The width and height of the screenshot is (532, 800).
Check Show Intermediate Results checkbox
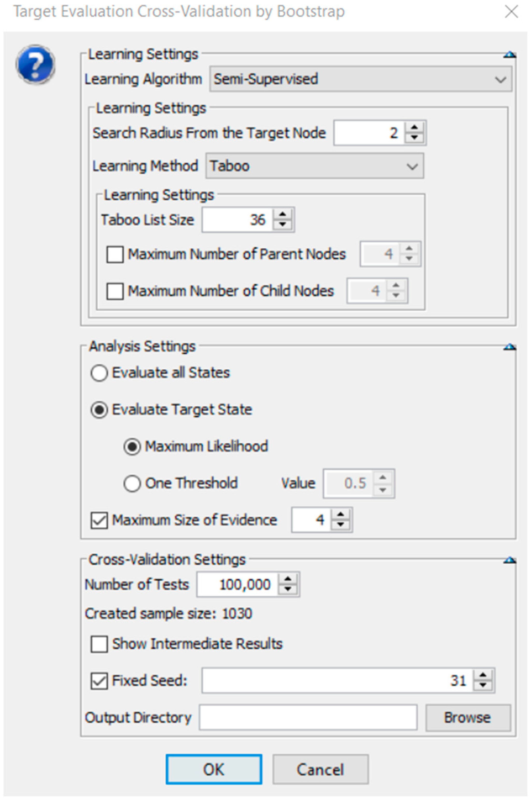[x=99, y=644]
